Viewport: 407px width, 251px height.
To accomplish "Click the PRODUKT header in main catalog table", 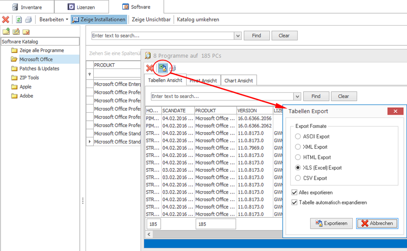I will pos(117,65).
